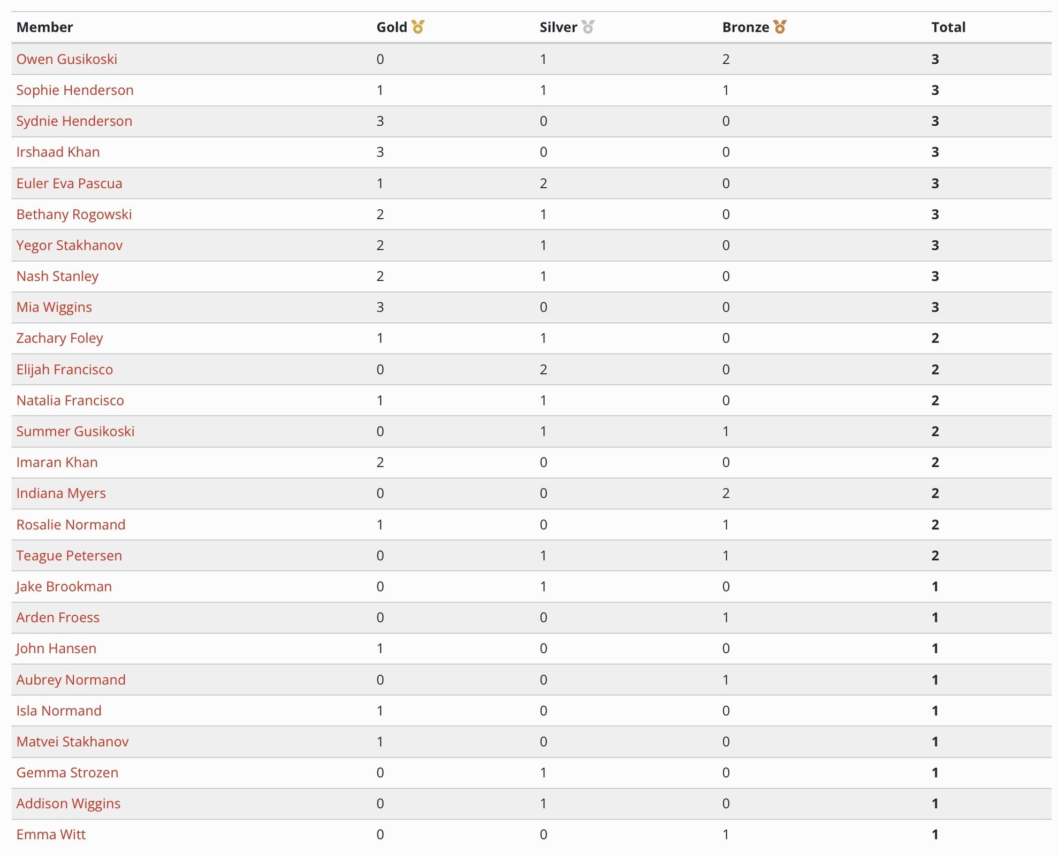The width and height of the screenshot is (1057, 856).
Task: Sort table by Member column header
Action: click(x=44, y=27)
